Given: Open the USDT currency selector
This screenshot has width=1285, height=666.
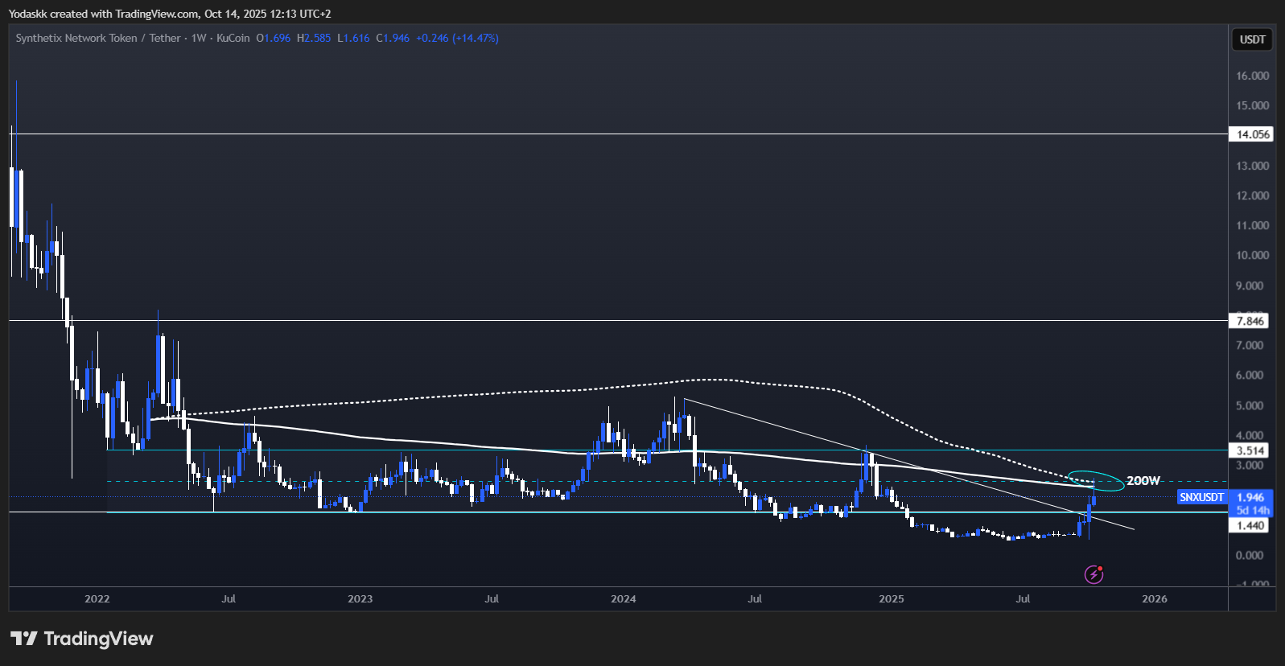Looking at the screenshot, I should (x=1251, y=39).
